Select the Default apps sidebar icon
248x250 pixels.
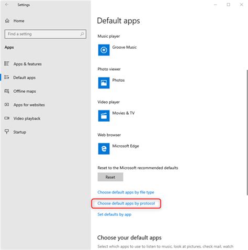tap(7, 77)
